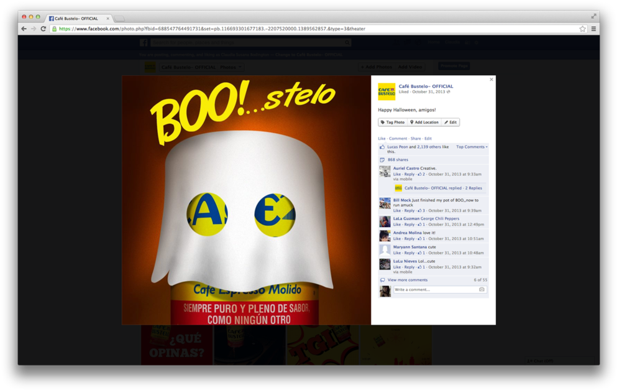This screenshot has height=390, width=617.
Task: Open the Café Bustelo– OFFICIAL page name link
Action: [x=426, y=86]
